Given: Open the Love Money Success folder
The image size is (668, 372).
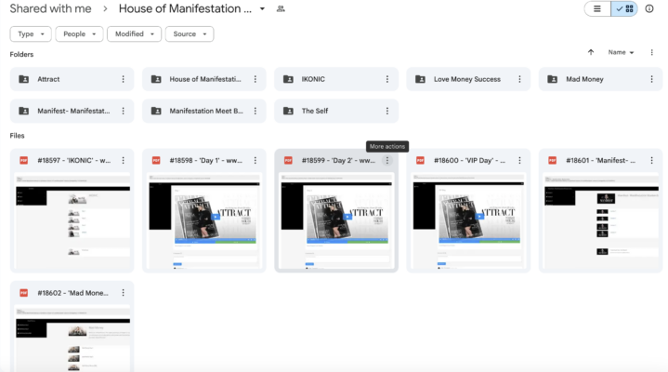Looking at the screenshot, I should [x=466, y=79].
